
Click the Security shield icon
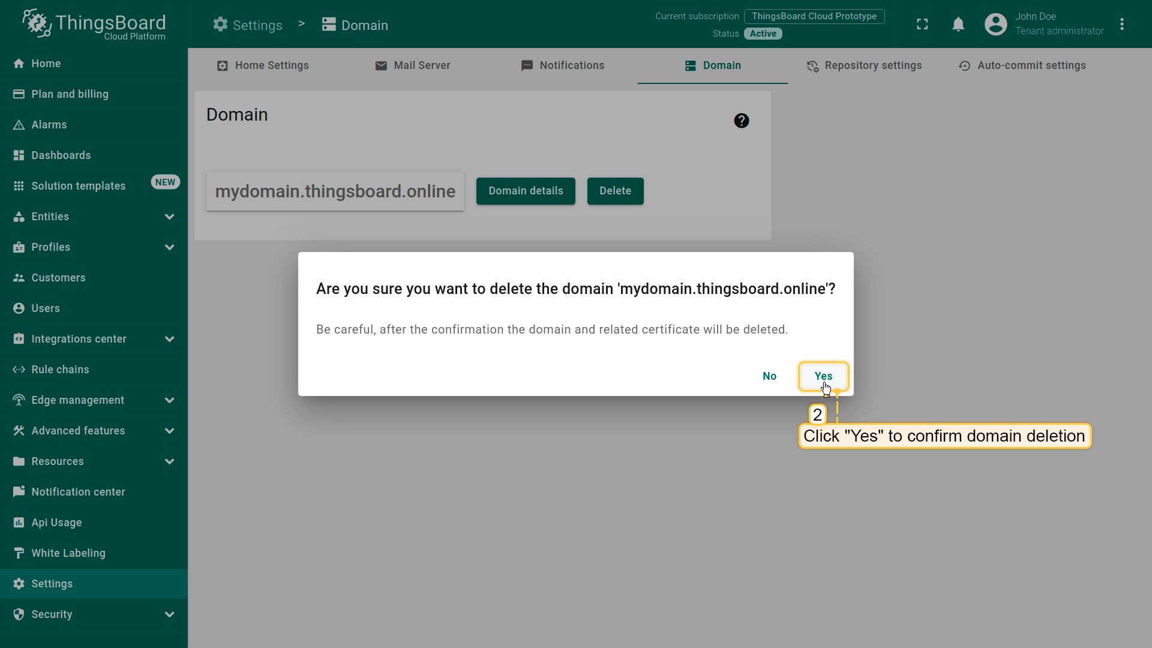pyautogui.click(x=19, y=614)
